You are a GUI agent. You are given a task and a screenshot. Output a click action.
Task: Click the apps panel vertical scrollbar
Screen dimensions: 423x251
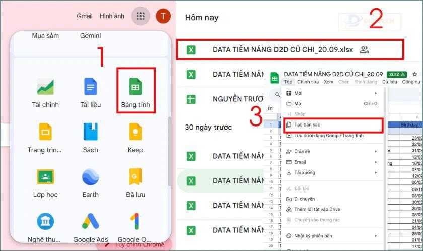click(x=169, y=151)
